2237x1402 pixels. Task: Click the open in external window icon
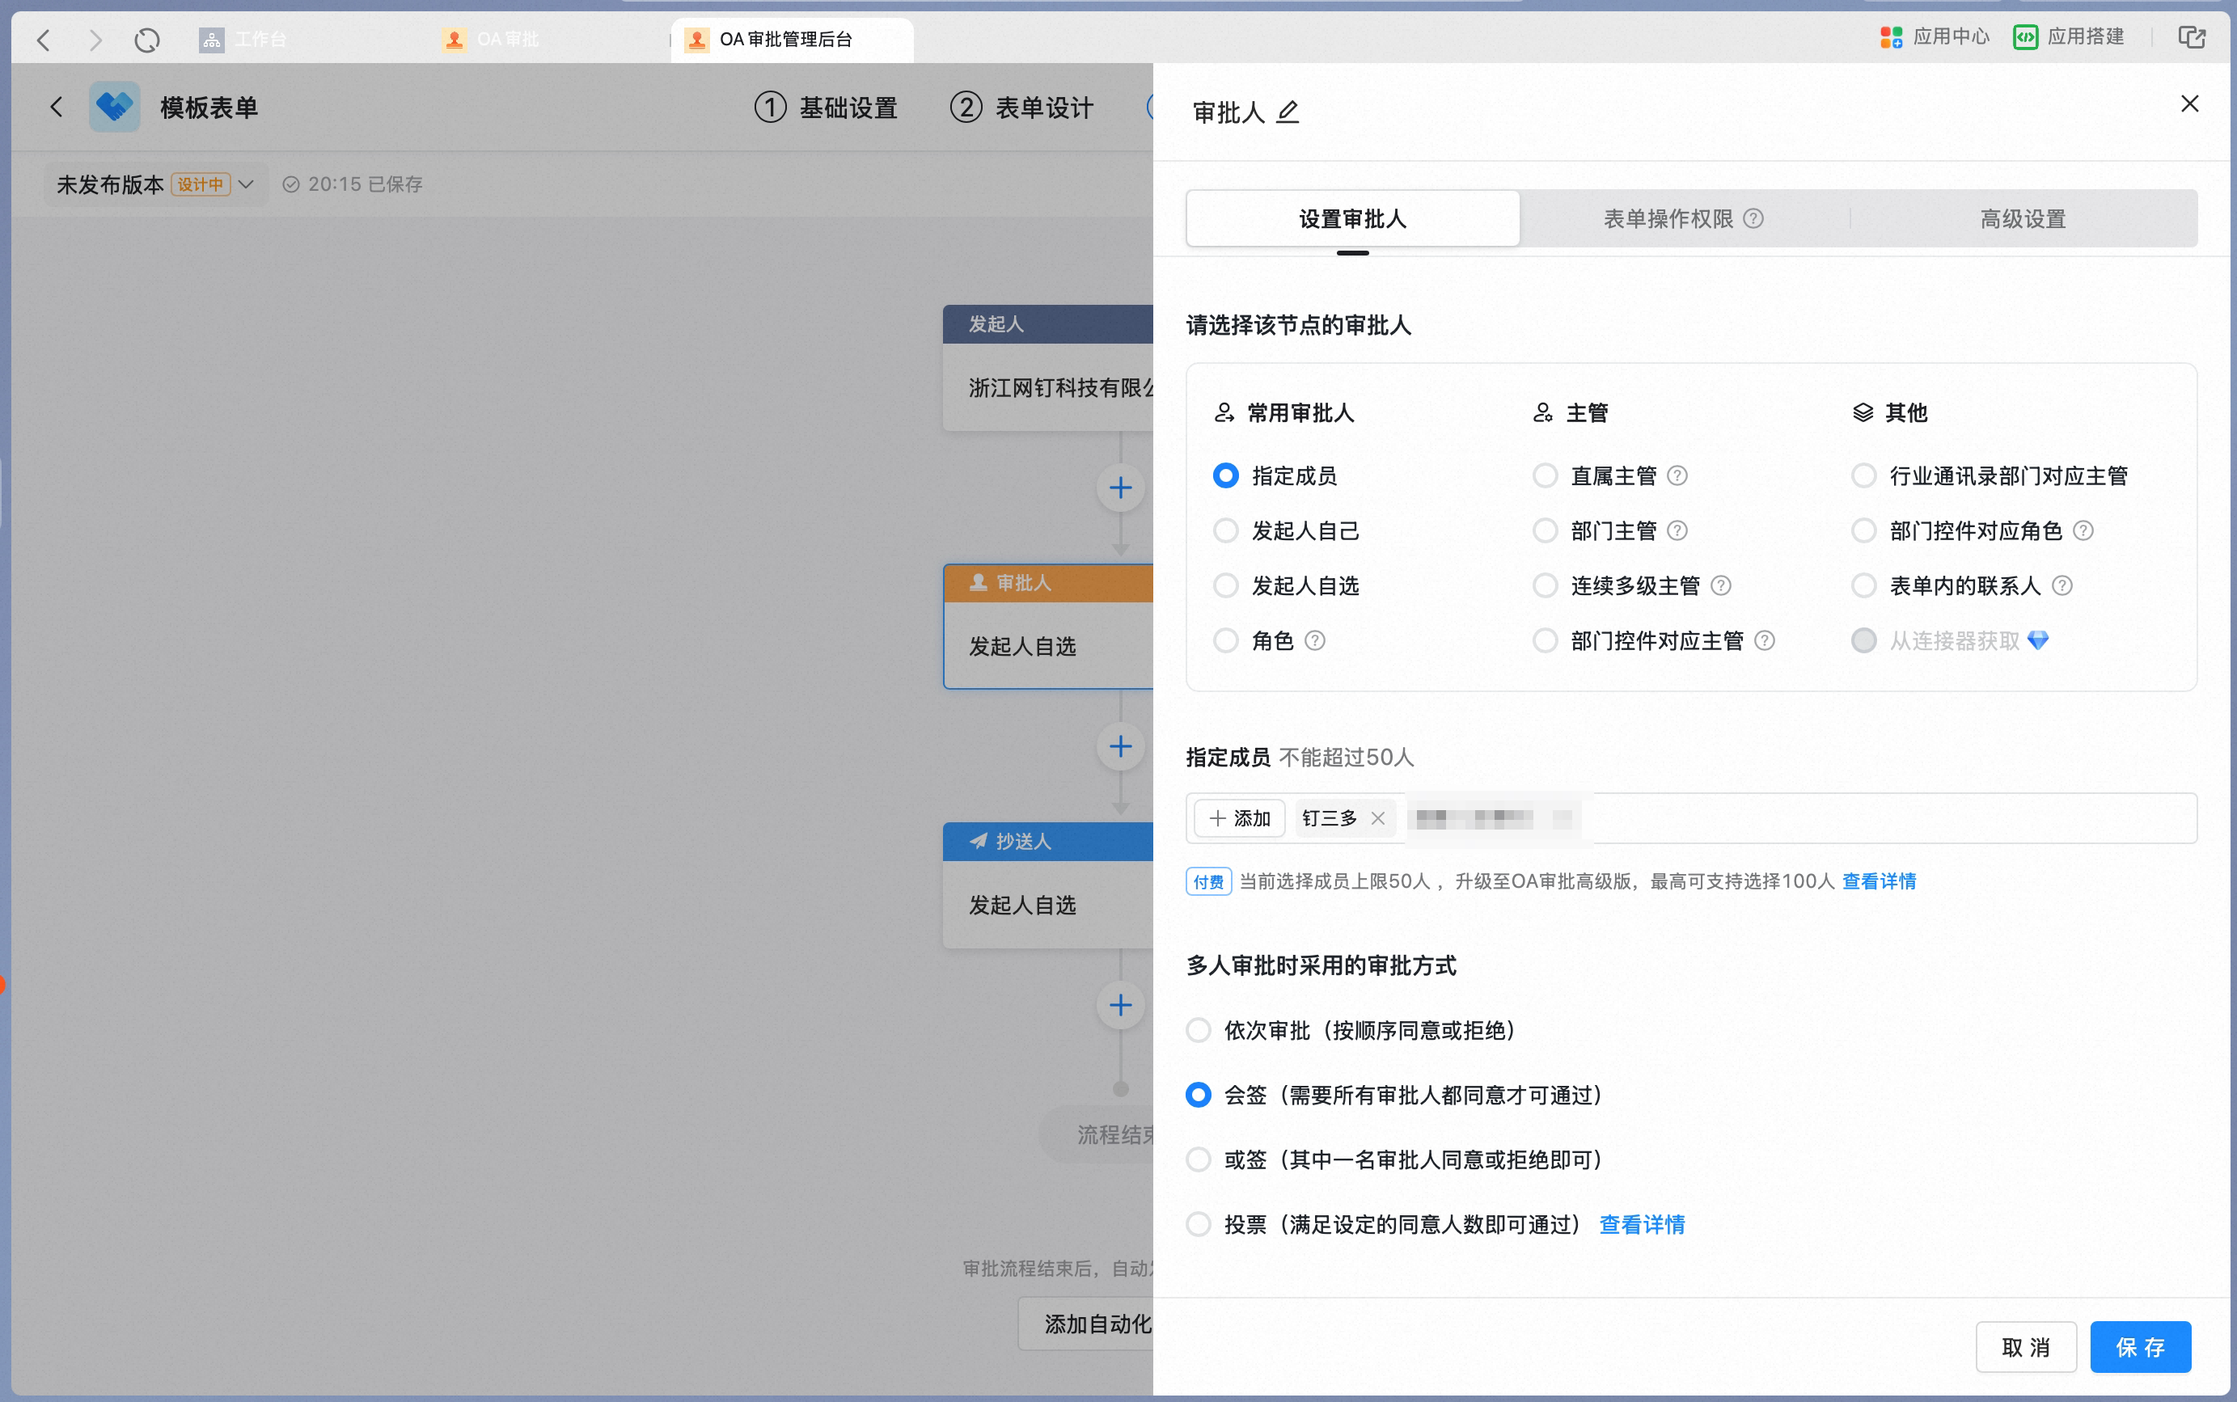(x=2192, y=37)
